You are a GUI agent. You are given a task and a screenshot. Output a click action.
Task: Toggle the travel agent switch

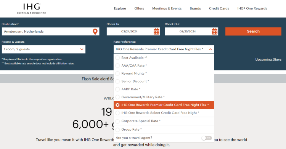206,138
